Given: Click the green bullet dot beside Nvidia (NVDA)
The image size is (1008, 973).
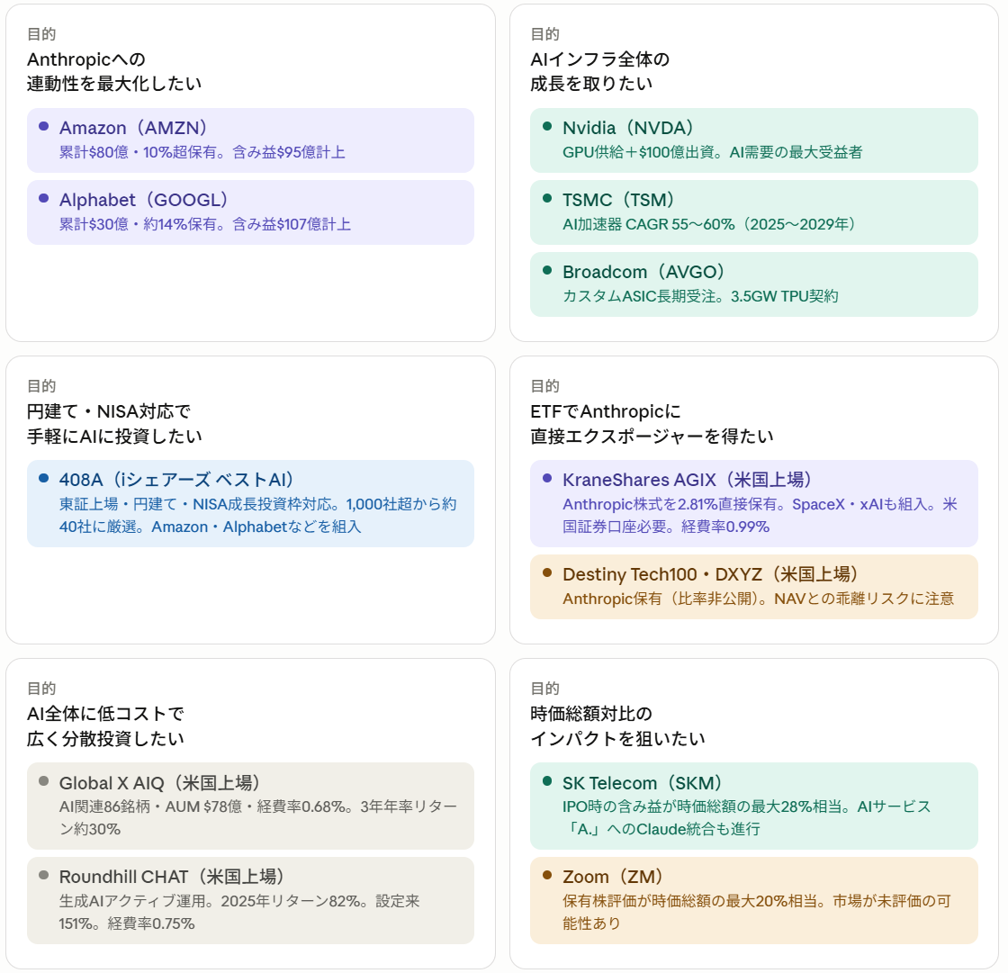Looking at the screenshot, I should pos(546,127).
